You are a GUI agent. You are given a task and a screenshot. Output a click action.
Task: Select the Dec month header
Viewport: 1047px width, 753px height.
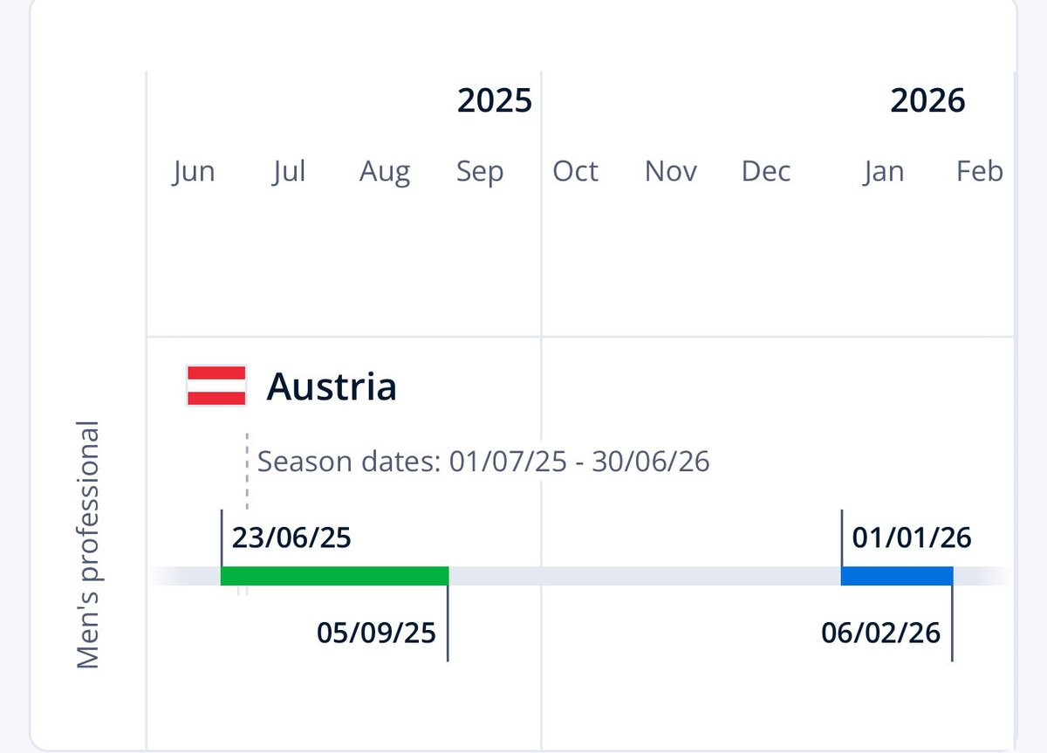(766, 172)
